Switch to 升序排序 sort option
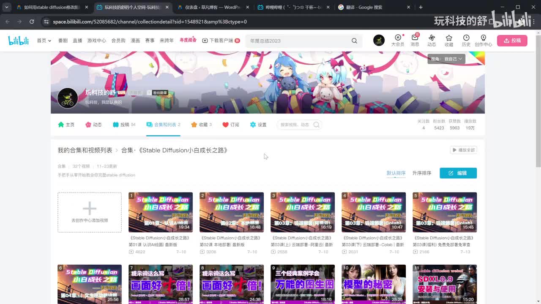541x304 pixels. pos(422,173)
